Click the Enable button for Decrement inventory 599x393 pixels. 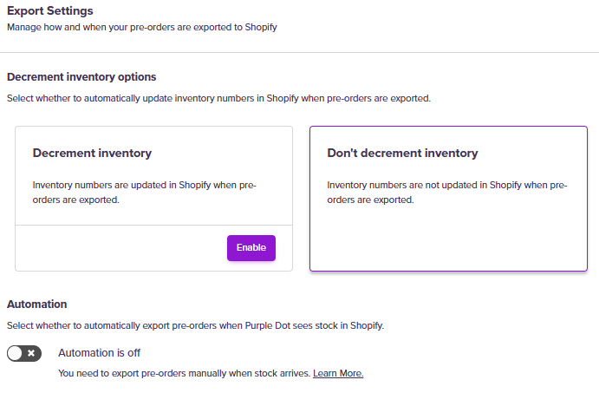click(x=251, y=247)
